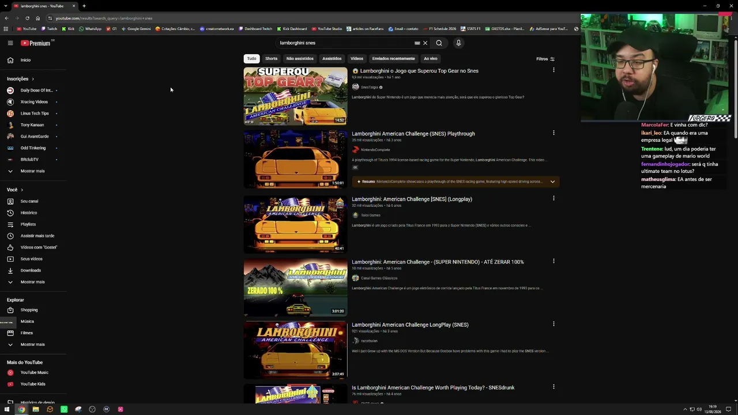This screenshot has width=738, height=415.
Task: Open Shopping under Explorar
Action: pyautogui.click(x=29, y=310)
